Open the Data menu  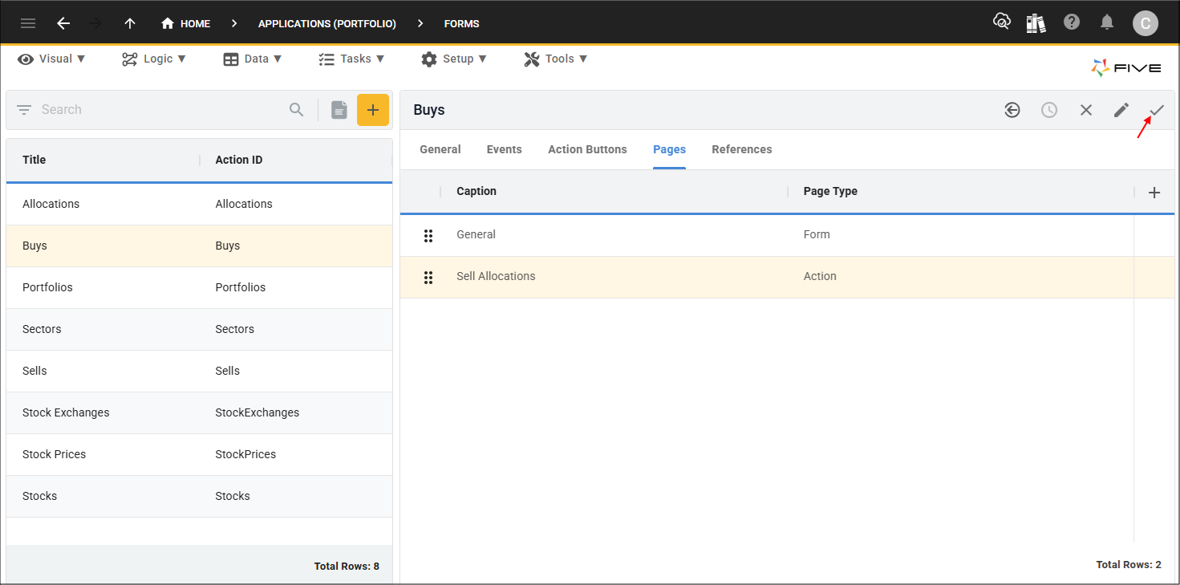pos(253,59)
